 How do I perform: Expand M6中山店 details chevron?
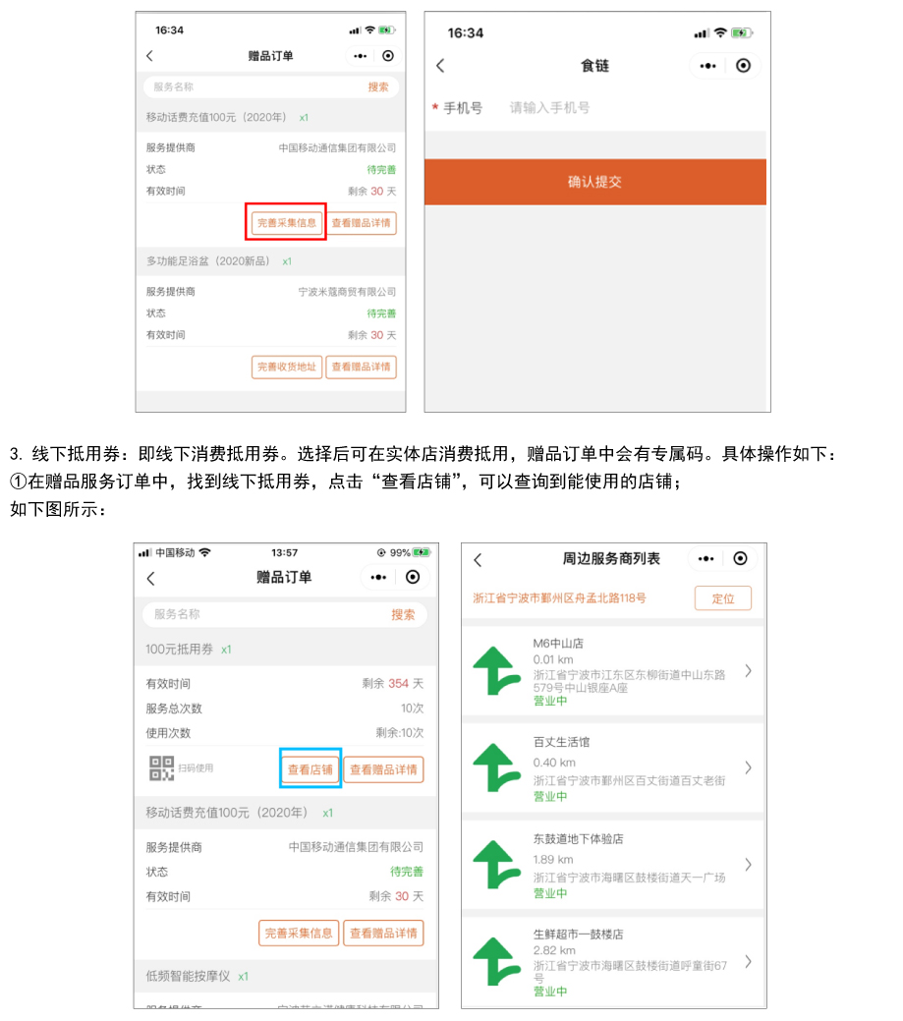[x=748, y=670]
